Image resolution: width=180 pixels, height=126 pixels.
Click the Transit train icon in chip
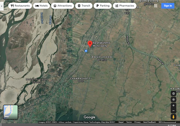point(79,6)
